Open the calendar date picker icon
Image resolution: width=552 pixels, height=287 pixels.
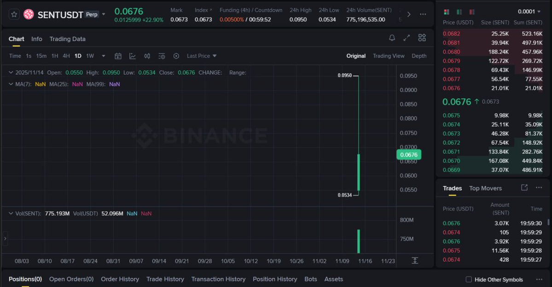click(x=118, y=56)
